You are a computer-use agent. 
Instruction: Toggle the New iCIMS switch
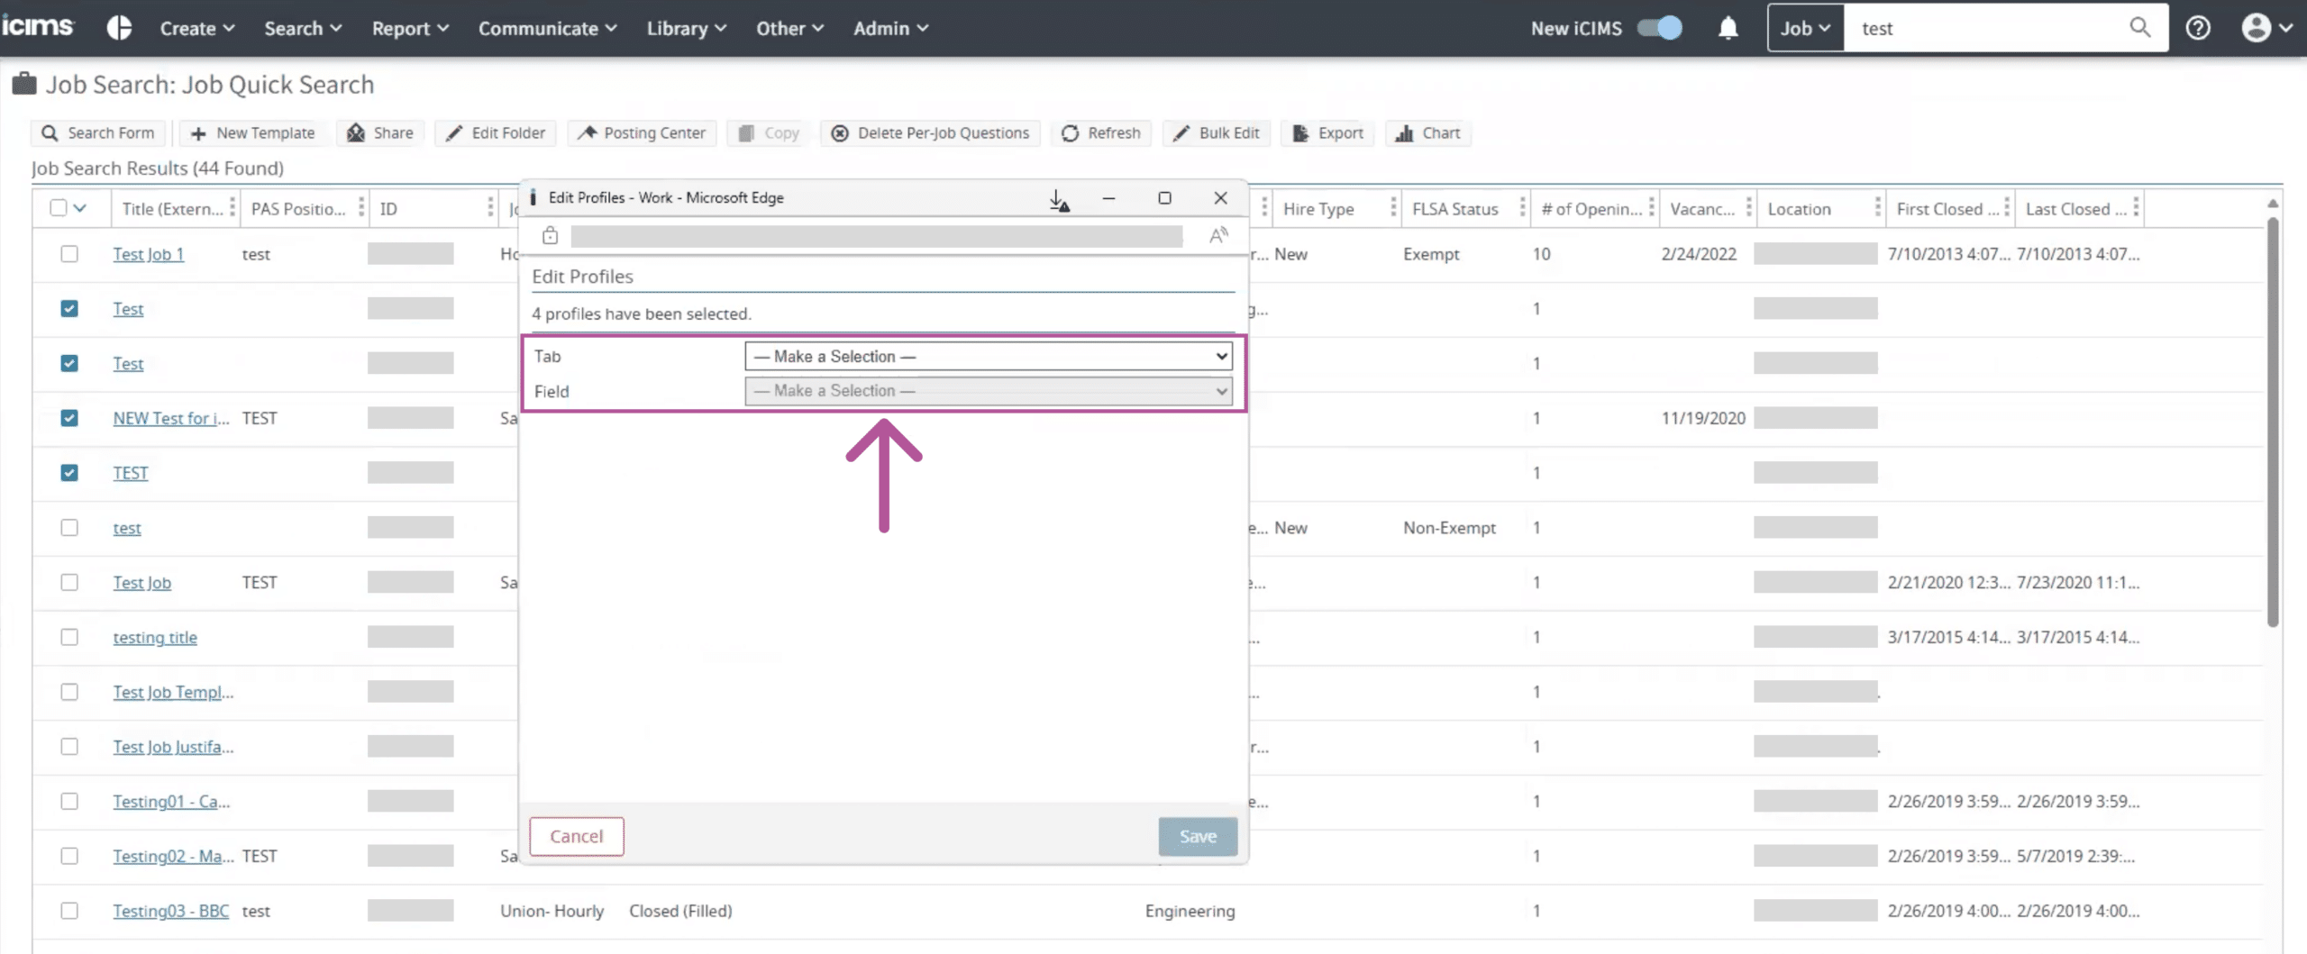point(1659,28)
